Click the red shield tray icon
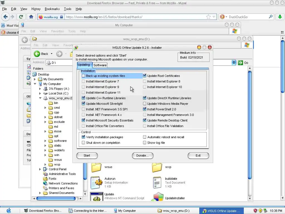This screenshot has width=285, height=214. pyautogui.click(x=255, y=211)
